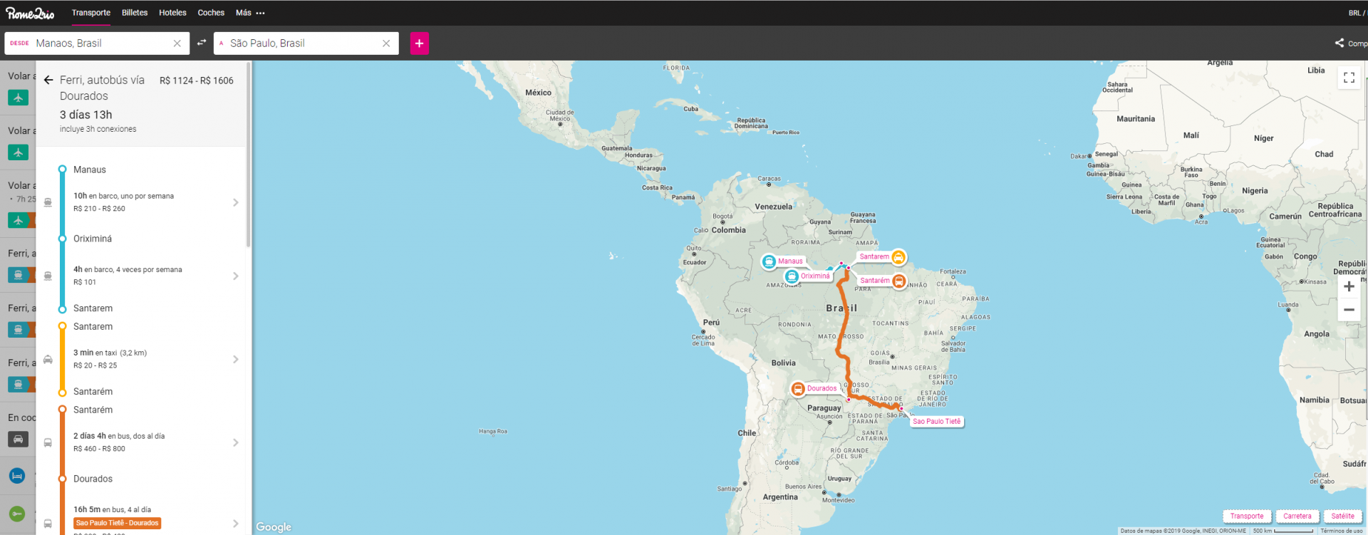Viewport: 1368px width, 535px height.
Task: Go back from the route details
Action: pos(48,80)
